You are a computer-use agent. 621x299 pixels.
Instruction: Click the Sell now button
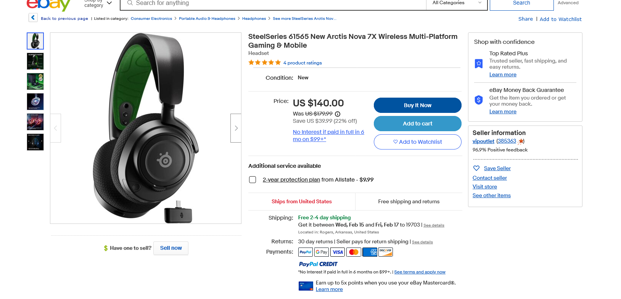point(171,248)
